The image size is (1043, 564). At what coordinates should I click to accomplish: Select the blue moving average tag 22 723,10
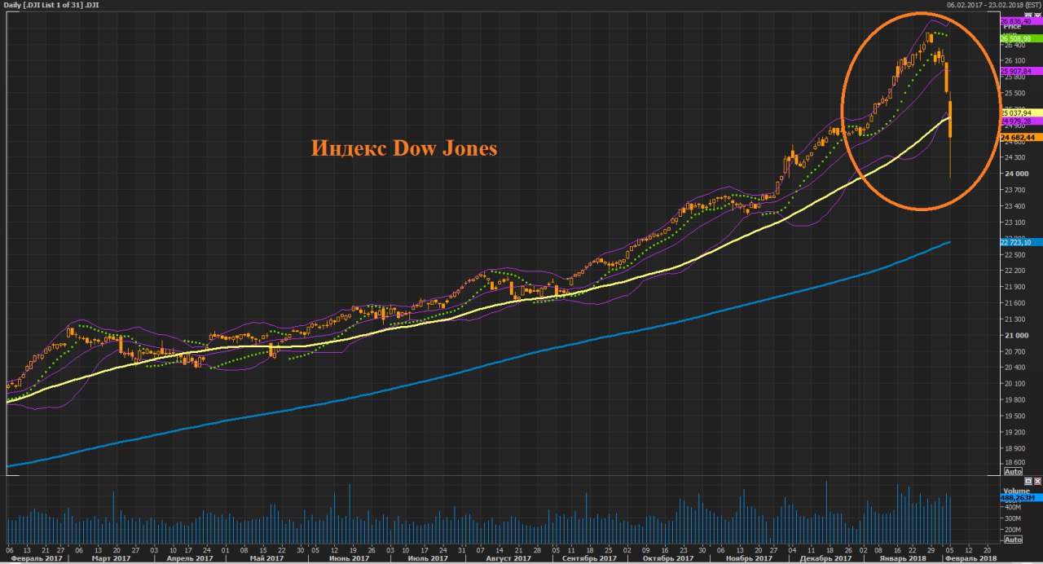[x=1022, y=242]
